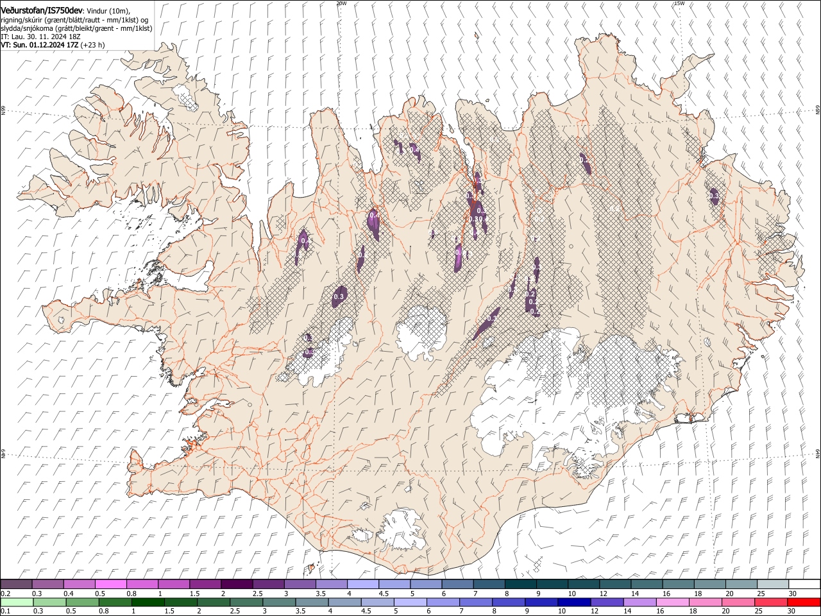Pick the rain legend swatch for 25–30 mm
Viewport: 821px width, 616px height.
pos(771,602)
